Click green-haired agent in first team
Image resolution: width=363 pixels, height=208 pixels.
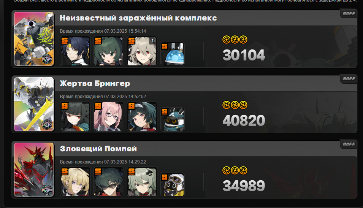(109, 51)
